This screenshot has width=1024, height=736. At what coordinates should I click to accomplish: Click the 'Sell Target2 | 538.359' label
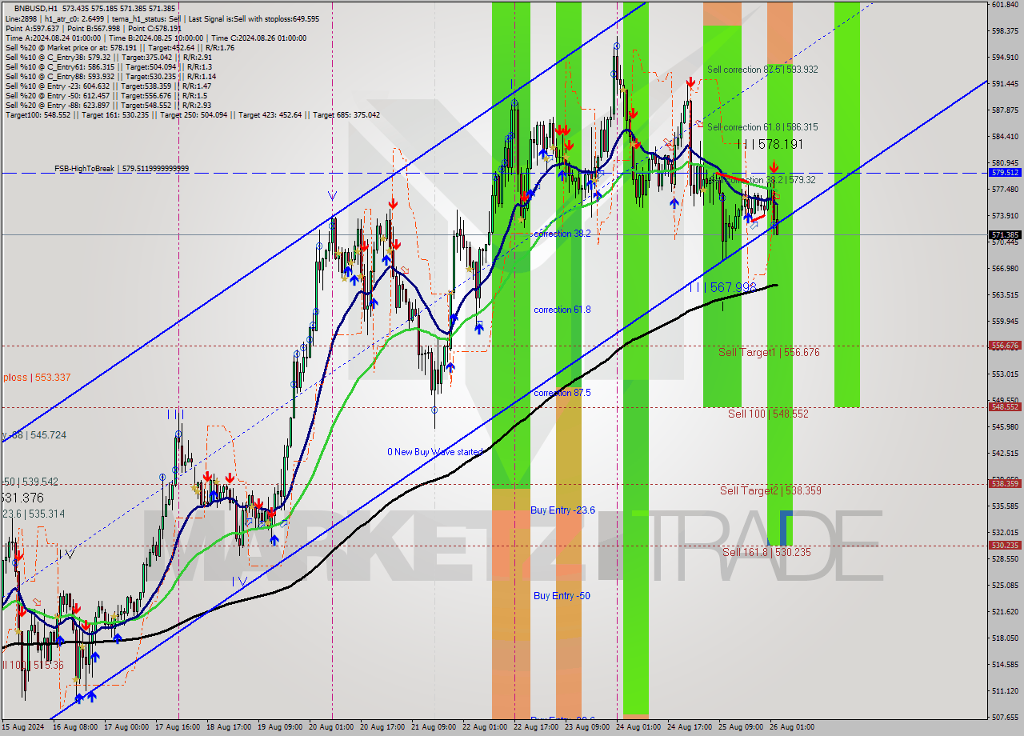click(770, 490)
